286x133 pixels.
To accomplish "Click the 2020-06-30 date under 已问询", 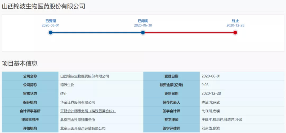I will [143, 25].
